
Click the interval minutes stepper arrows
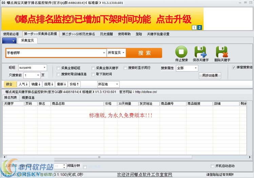click(64, 166)
